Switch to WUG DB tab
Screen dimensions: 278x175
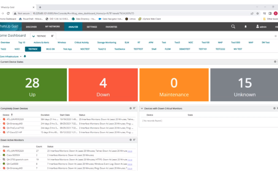click(50, 49)
